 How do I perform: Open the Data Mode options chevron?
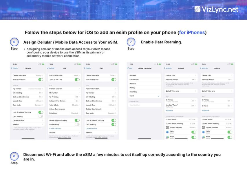[x=80, y=113]
